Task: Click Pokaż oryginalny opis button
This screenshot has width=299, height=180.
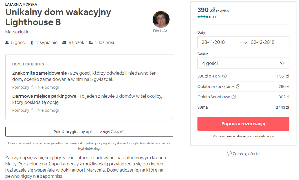Action: tap(89, 132)
